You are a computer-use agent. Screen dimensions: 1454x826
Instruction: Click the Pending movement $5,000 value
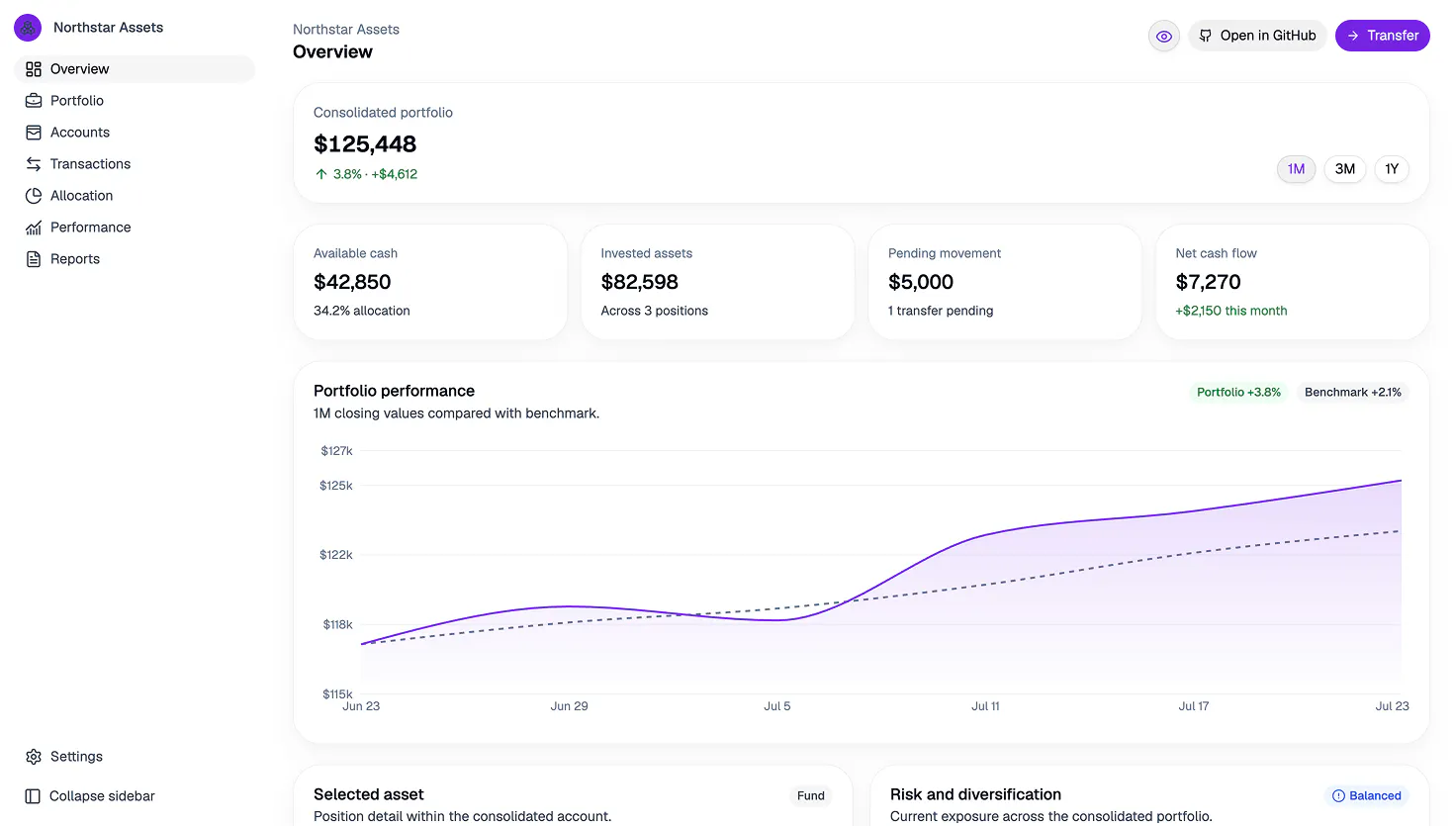(921, 282)
